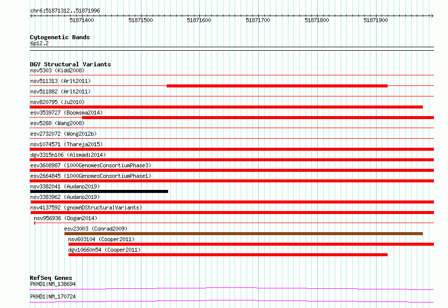Screen dimensions: 448x308
Task: Open esv23003 (Conrad2009) label
Action: click(x=96, y=229)
